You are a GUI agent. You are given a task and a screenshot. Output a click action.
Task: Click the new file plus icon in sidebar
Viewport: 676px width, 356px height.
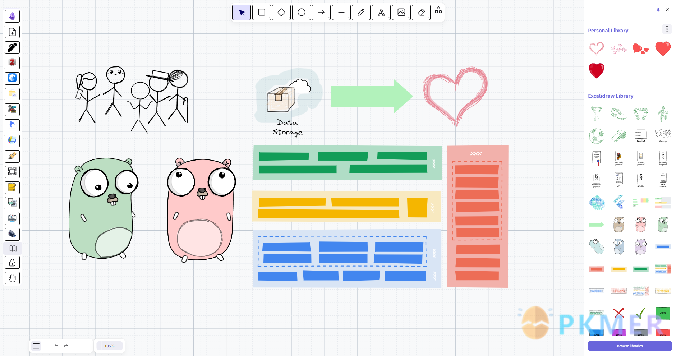point(12,32)
